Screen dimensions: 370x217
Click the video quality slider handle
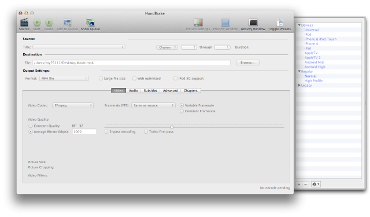172,127
